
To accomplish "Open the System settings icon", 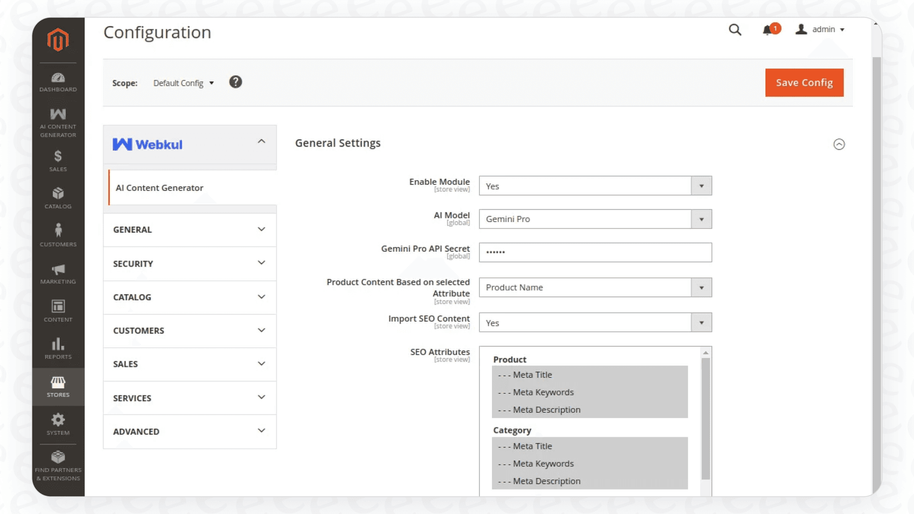I will (58, 423).
